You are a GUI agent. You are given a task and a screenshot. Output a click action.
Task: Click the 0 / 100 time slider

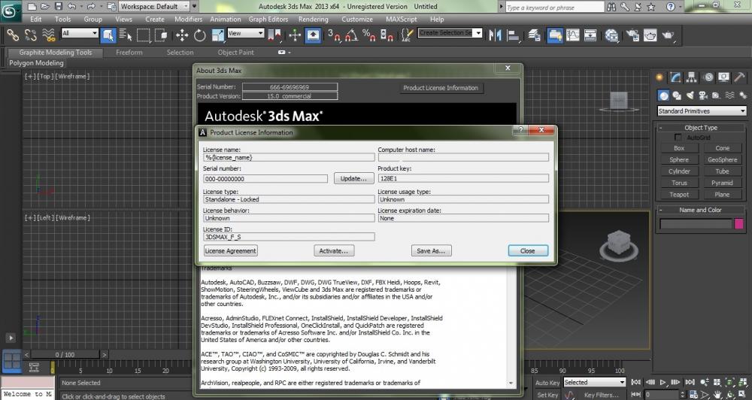pos(65,354)
